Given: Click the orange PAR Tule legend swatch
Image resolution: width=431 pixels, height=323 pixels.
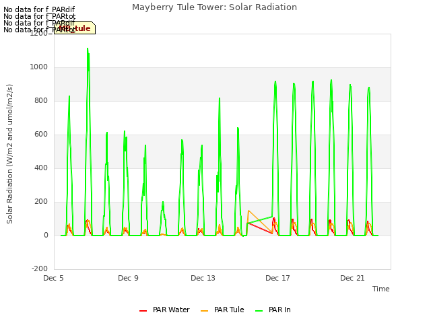Looking at the screenshot, I should (204, 311).
